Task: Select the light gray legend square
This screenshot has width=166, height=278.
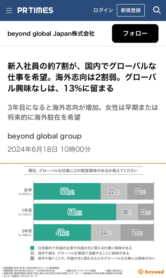Action: (32, 253)
